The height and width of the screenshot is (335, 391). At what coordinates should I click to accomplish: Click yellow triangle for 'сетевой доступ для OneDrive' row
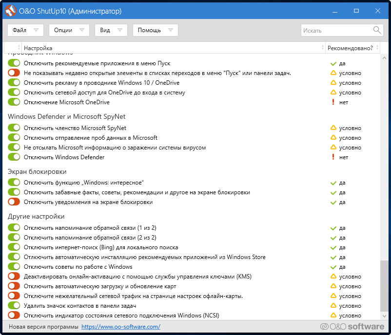coord(333,93)
